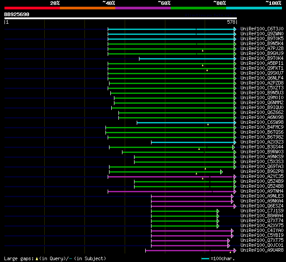Click the UniRef100_Q6NLF4 label
The height and width of the screenshot is (262, 286).
(x=262, y=78)
